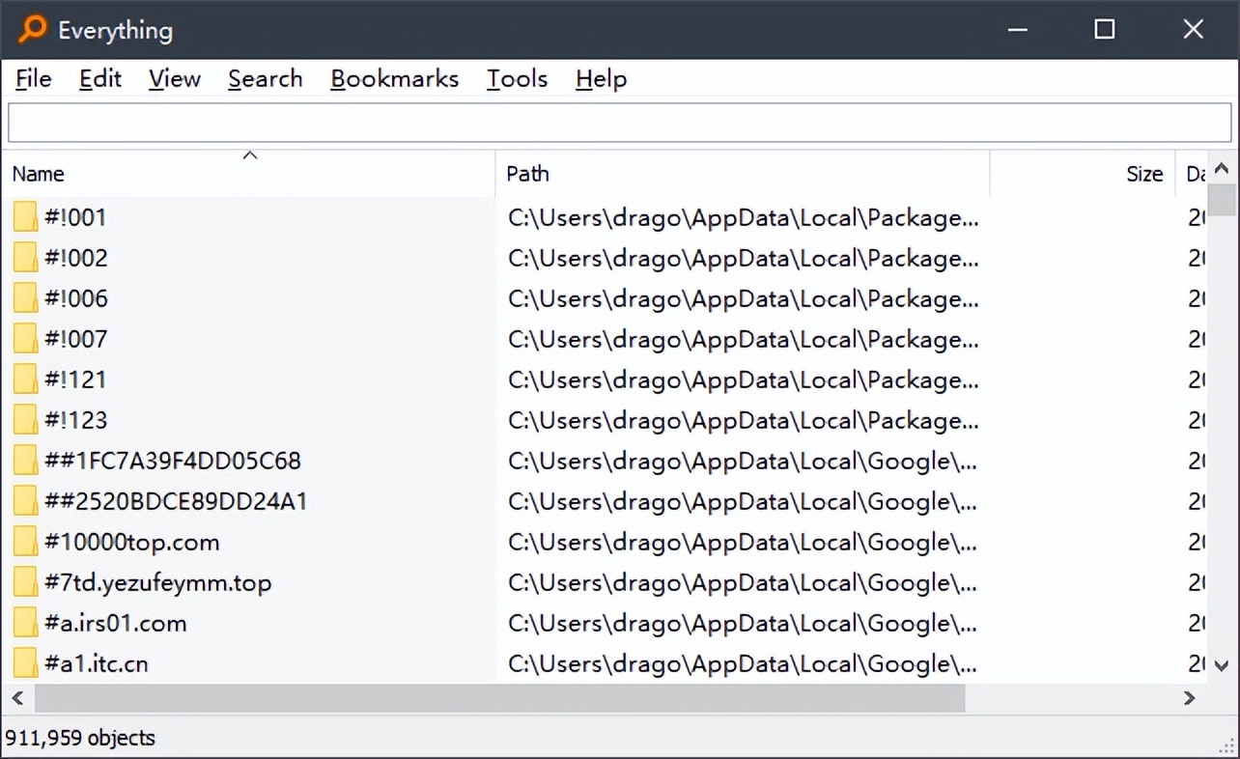Screen dimensions: 1240x759
Task: Click the folder icon beside ##1FC7A39F4DD05C68
Action: [x=25, y=461]
